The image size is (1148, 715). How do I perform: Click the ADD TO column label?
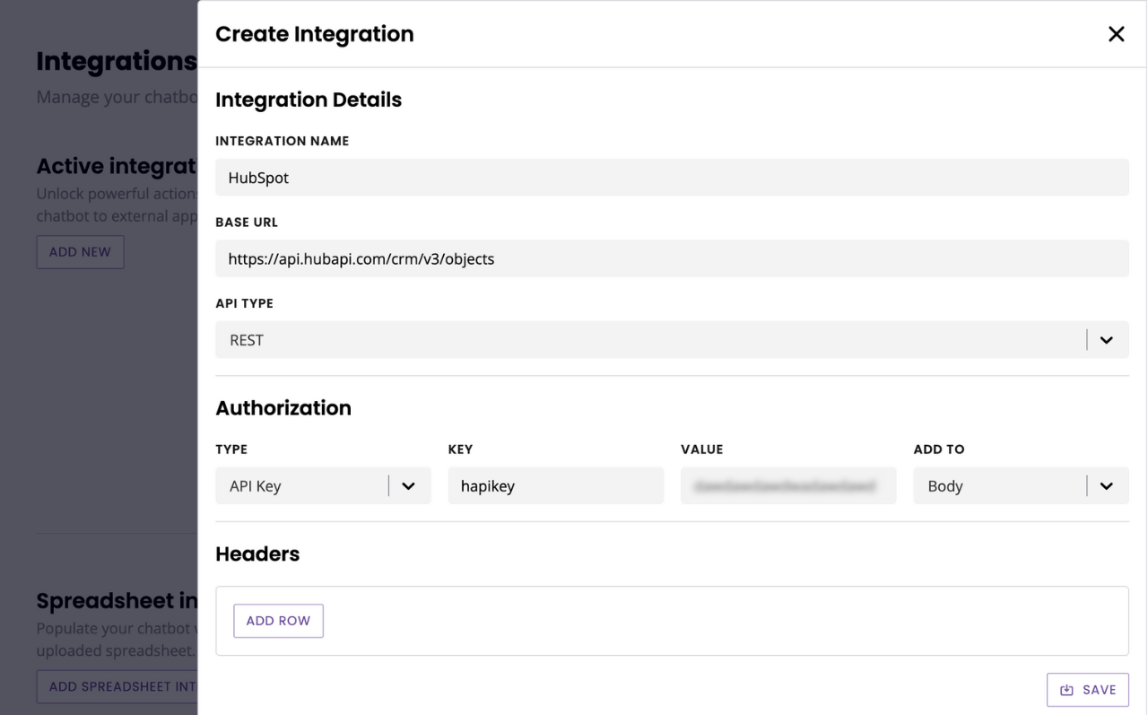(939, 449)
